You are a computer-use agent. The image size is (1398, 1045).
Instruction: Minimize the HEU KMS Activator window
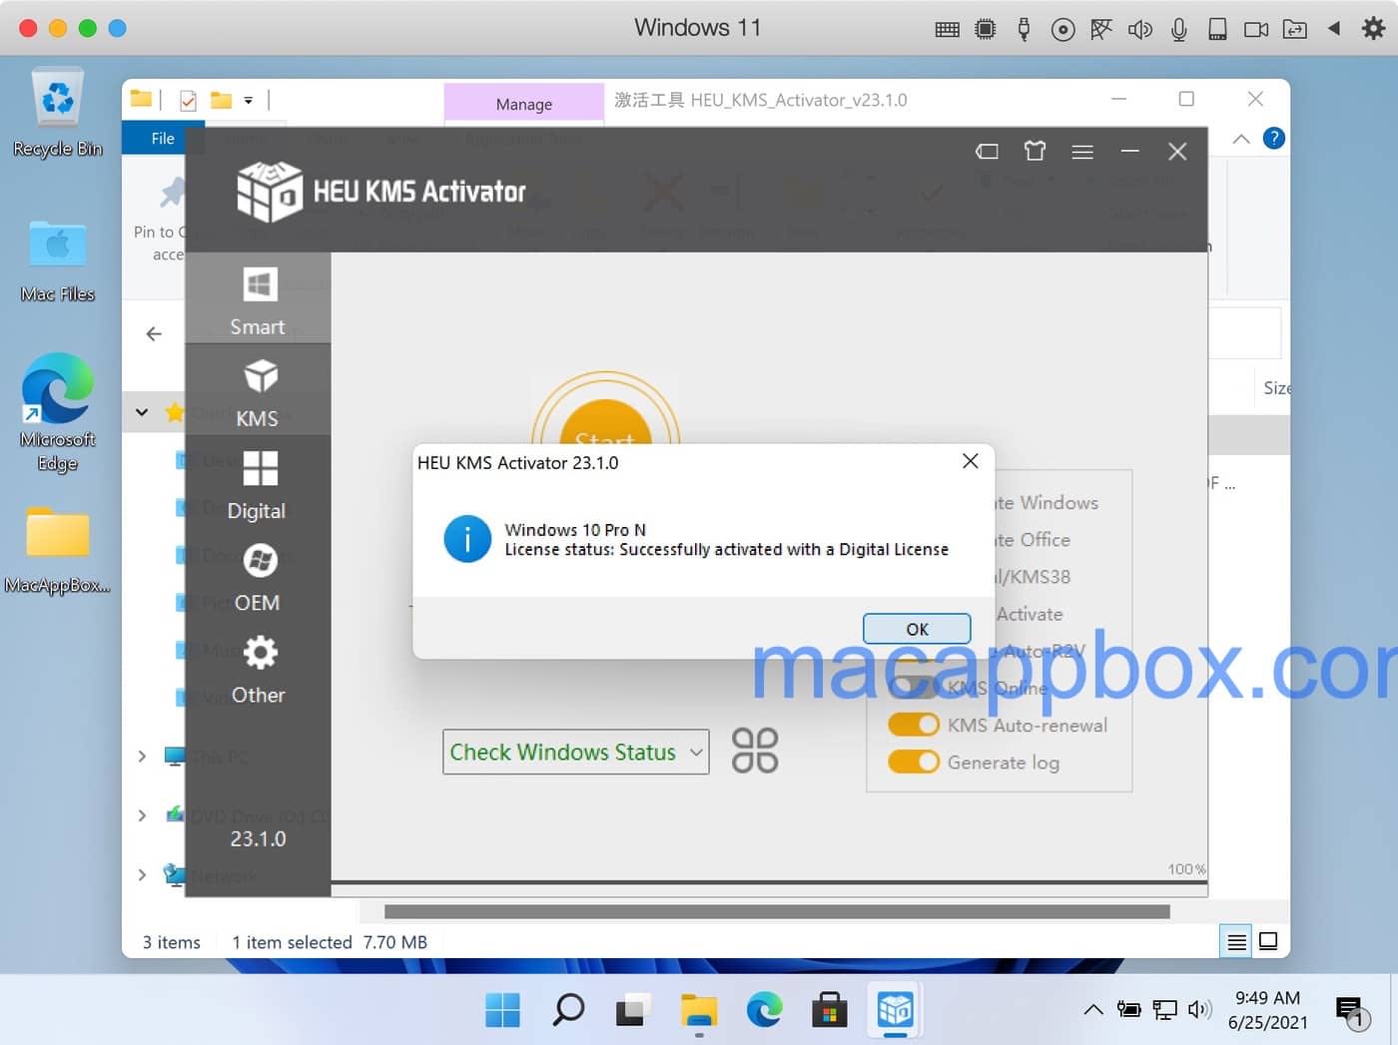pyautogui.click(x=1130, y=151)
